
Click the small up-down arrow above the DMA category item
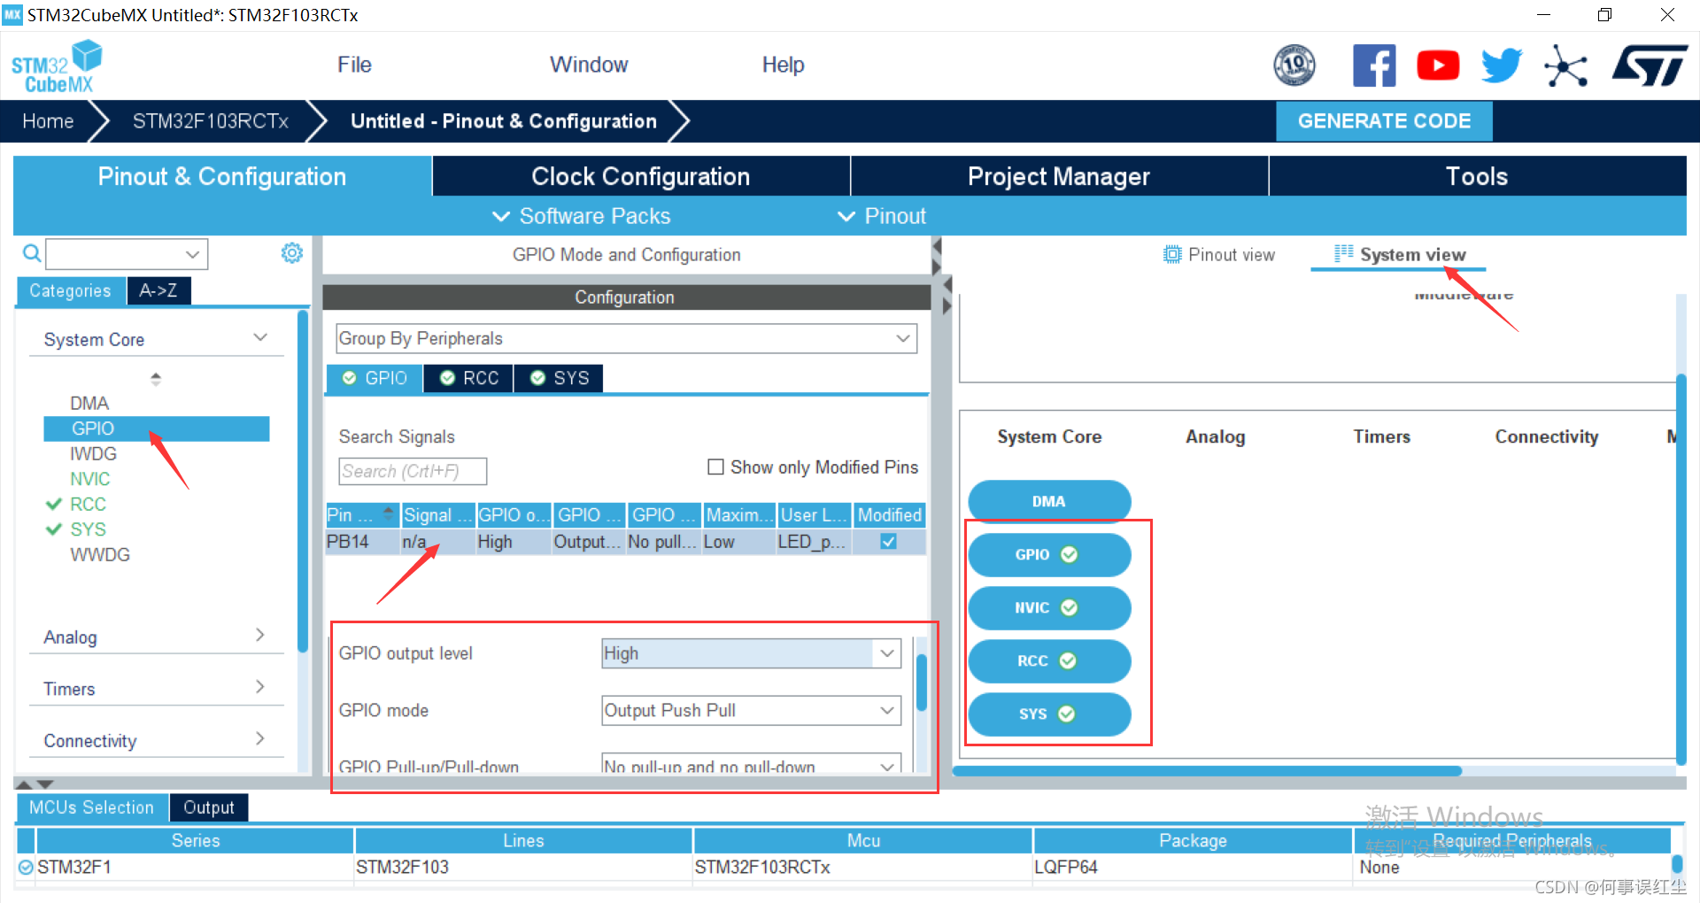tap(156, 379)
